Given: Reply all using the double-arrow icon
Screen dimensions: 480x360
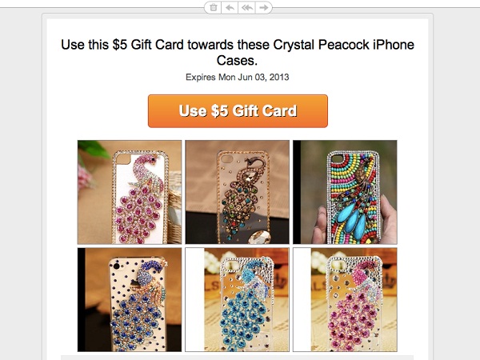Looking at the screenshot, I should pyautogui.click(x=246, y=7).
